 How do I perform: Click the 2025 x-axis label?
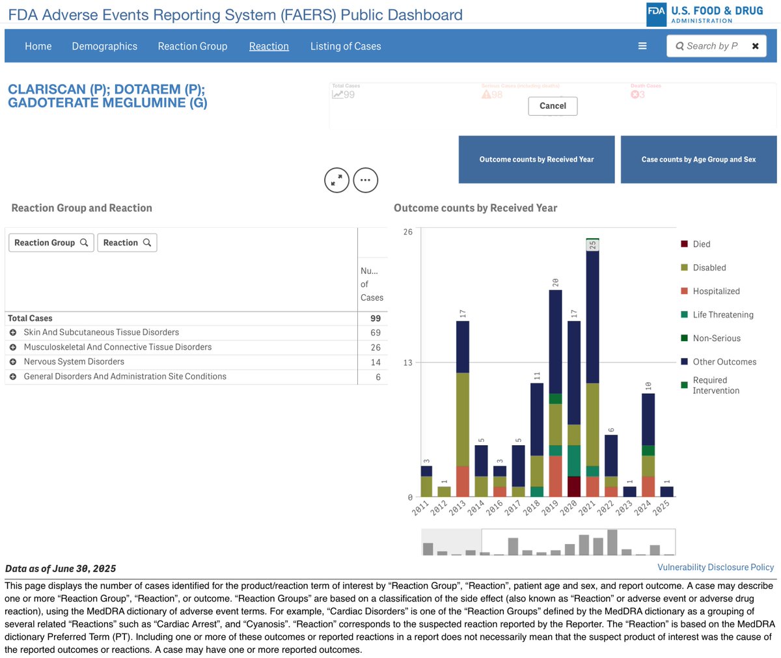pyautogui.click(x=661, y=508)
